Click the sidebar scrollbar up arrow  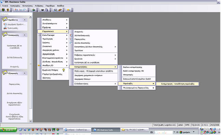point(31,17)
